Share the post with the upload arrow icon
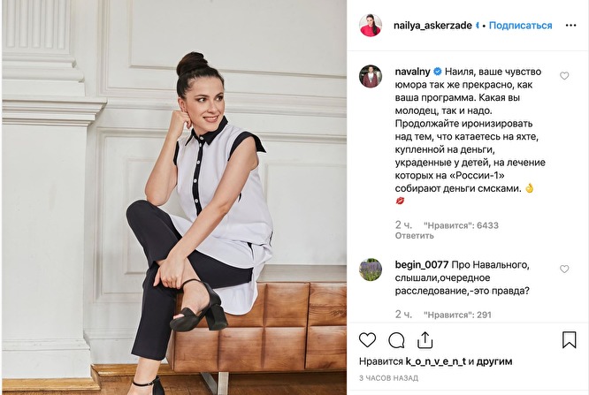The height and width of the screenshot is (395, 589). (x=425, y=340)
